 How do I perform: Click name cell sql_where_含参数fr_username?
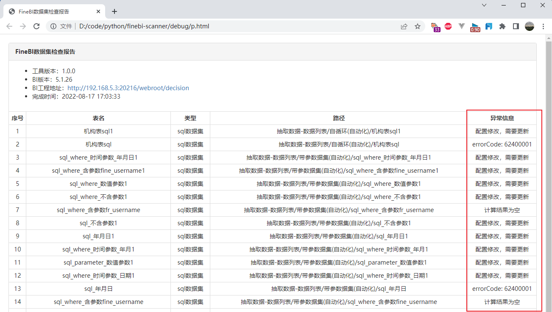tap(98, 210)
